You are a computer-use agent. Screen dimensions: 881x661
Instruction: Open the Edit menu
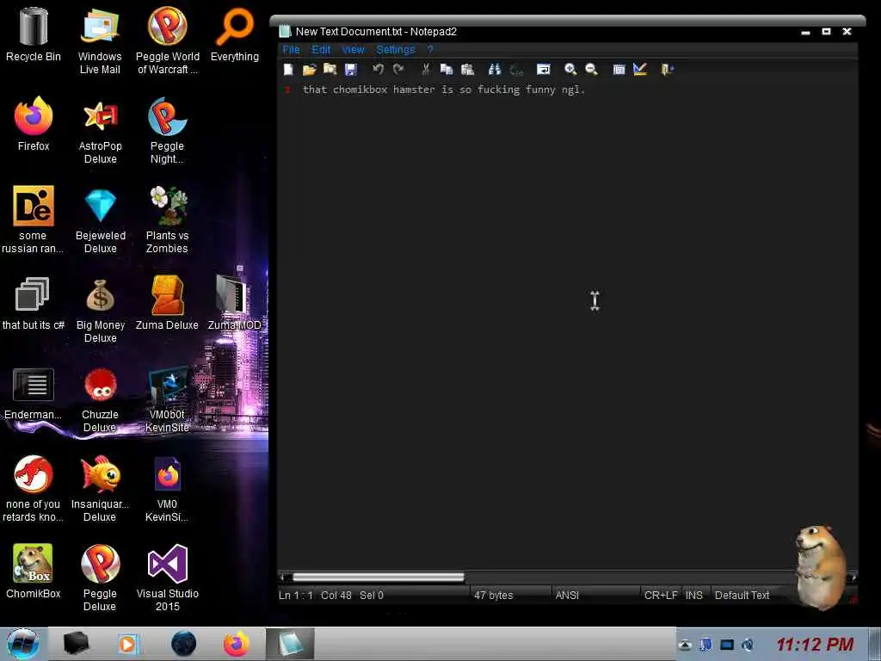pyautogui.click(x=321, y=49)
